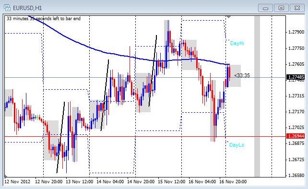Click the 1.26725 price axis label
308x189 pixels.
(x=296, y=160)
